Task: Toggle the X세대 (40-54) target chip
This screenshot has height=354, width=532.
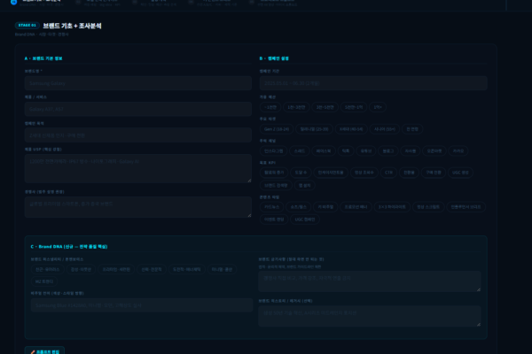Action: (x=351, y=129)
